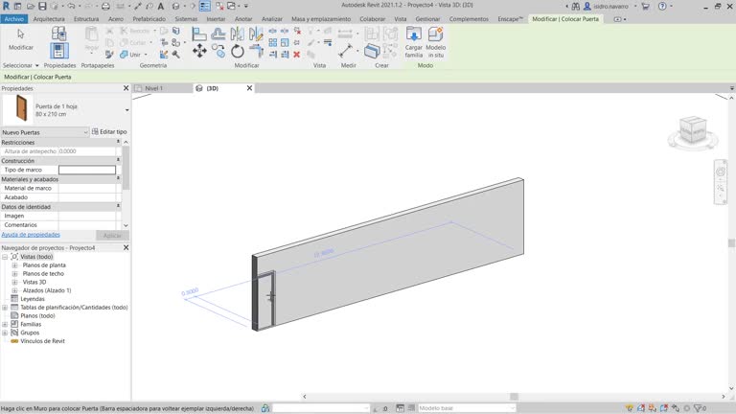Select the Modificar arrow tool
The height and width of the screenshot is (414, 736).
tap(20, 36)
